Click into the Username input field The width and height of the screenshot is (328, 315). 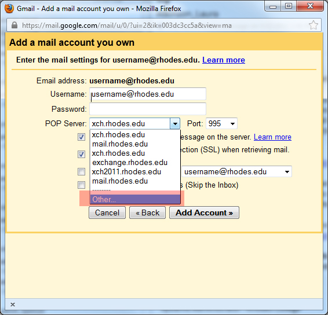[x=148, y=94]
